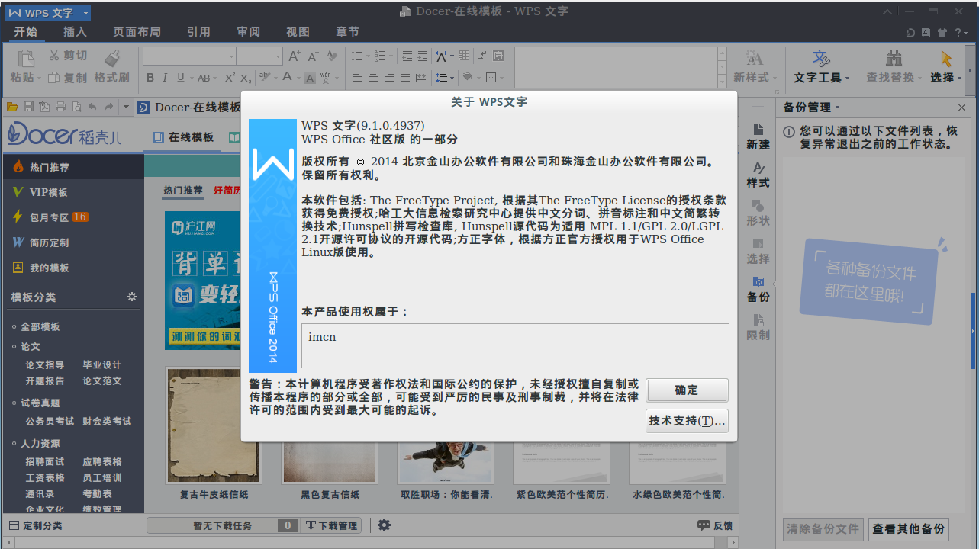Open the font name dropdown
This screenshot has height=549, width=979.
(232, 56)
